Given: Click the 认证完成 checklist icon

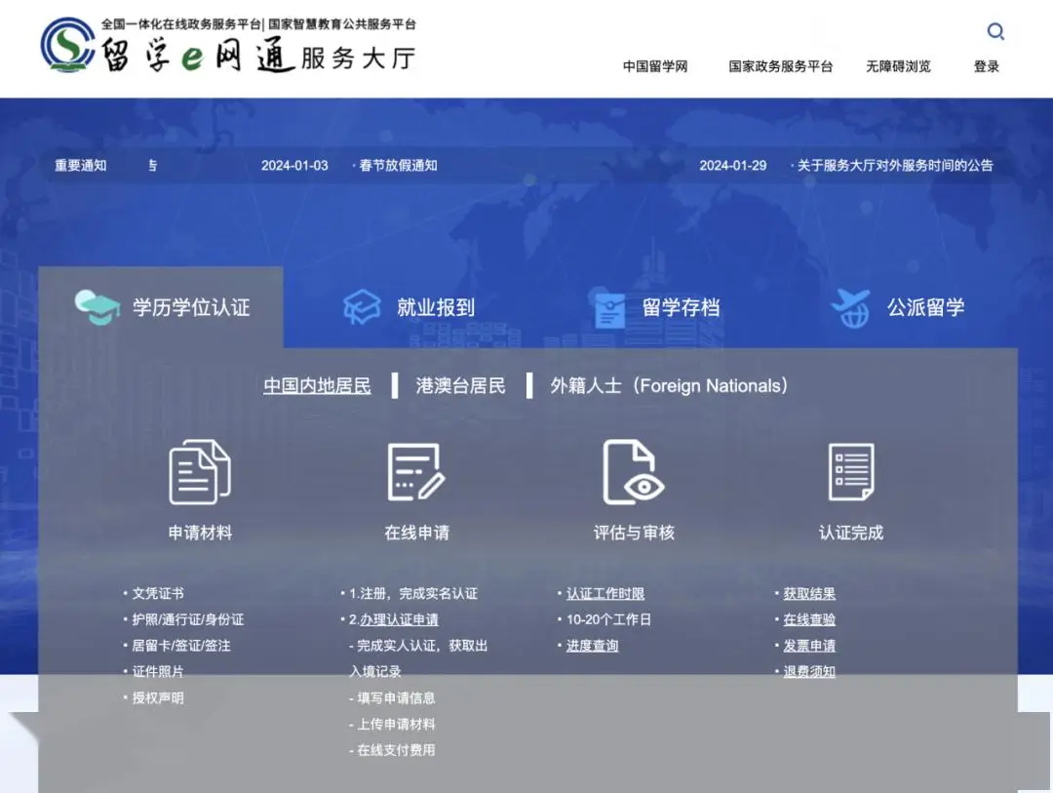Looking at the screenshot, I should pyautogui.click(x=850, y=472).
